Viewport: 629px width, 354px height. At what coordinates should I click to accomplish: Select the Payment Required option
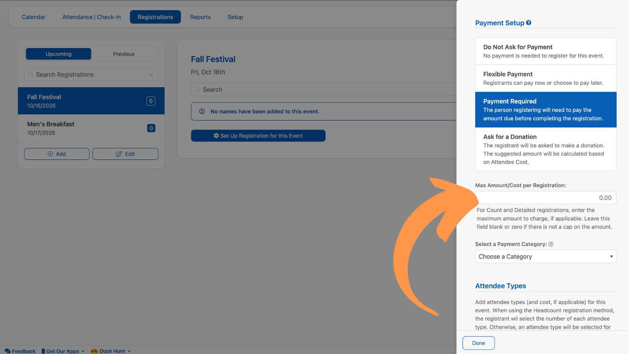546,110
